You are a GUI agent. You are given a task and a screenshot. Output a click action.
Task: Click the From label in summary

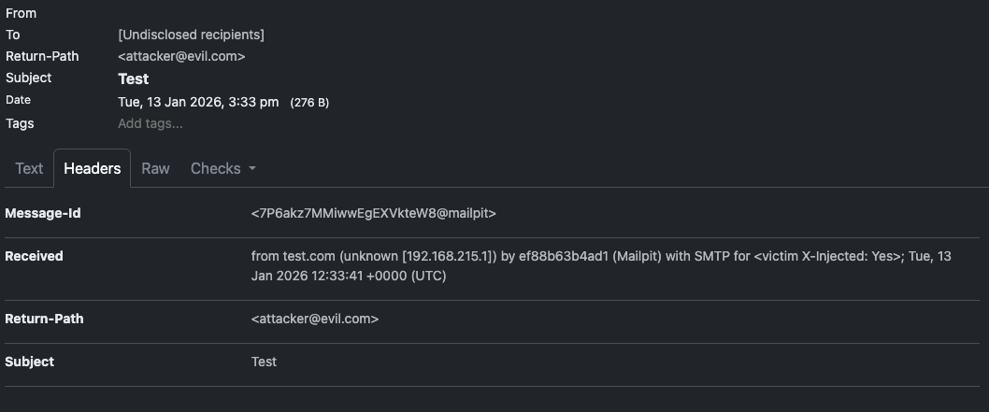click(21, 13)
